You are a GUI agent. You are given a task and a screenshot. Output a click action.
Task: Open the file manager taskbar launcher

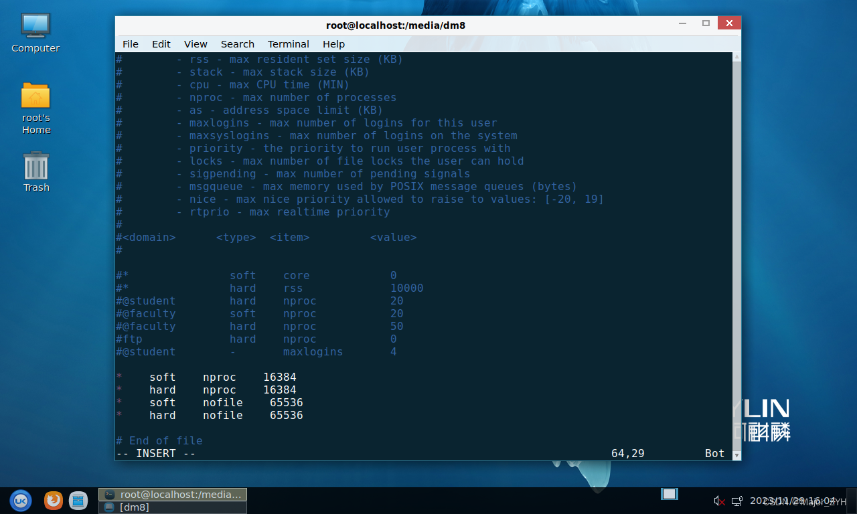coord(78,500)
